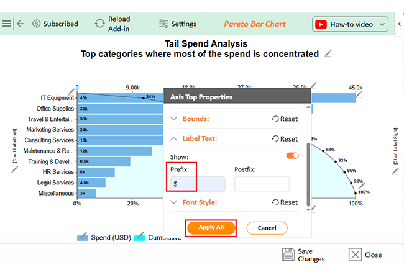Expand the Bounds section
Screen dimensions: 404x280
pyautogui.click(x=174, y=119)
